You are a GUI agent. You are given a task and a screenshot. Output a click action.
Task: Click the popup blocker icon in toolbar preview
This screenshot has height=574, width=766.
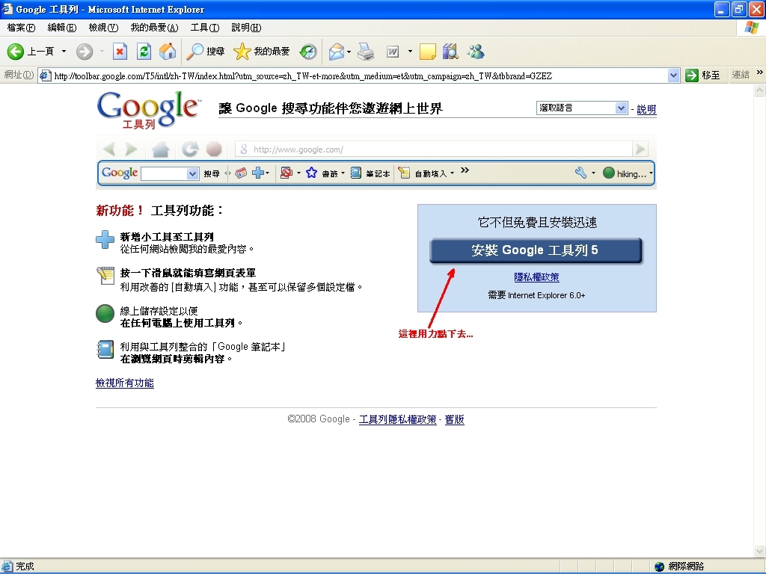287,173
